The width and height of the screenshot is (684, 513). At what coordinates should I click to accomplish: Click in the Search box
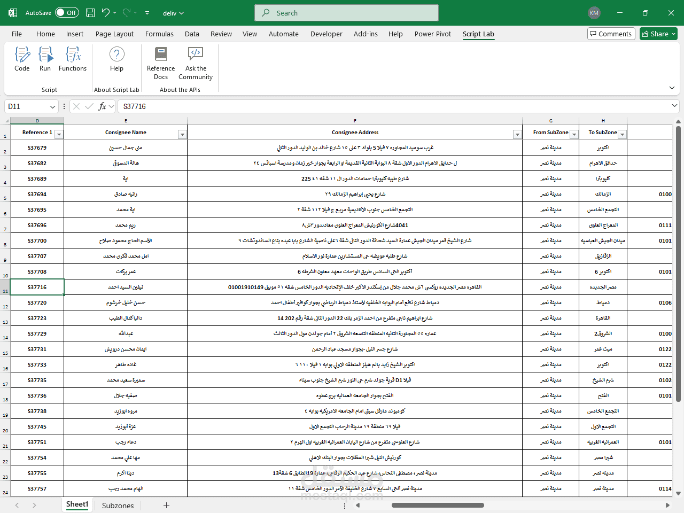[346, 13]
